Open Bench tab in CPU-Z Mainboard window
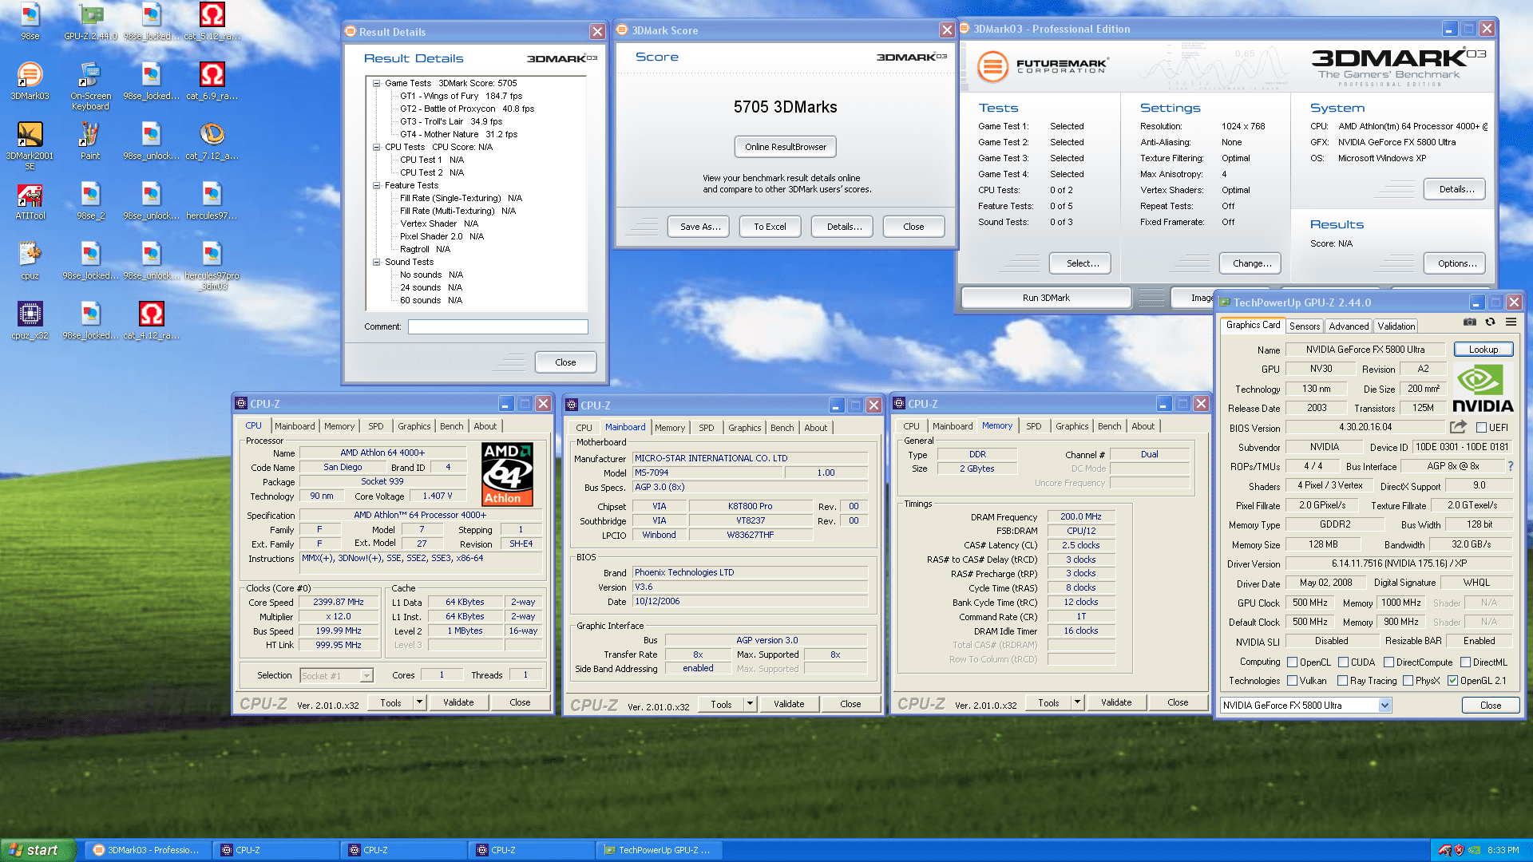This screenshot has height=862, width=1533. click(782, 428)
